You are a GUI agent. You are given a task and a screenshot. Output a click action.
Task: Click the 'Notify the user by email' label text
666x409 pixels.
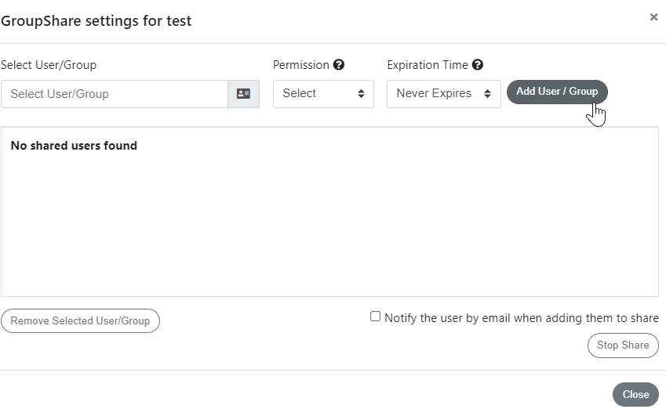click(522, 318)
